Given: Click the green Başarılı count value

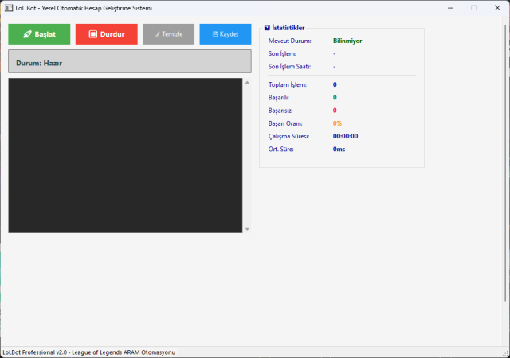Looking at the screenshot, I should point(335,97).
